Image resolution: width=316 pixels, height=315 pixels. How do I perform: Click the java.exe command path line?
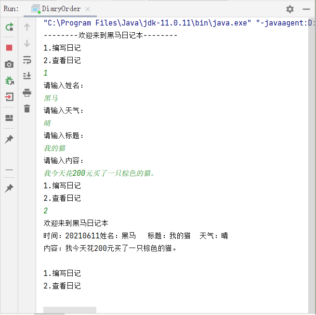pyautogui.click(x=173, y=23)
